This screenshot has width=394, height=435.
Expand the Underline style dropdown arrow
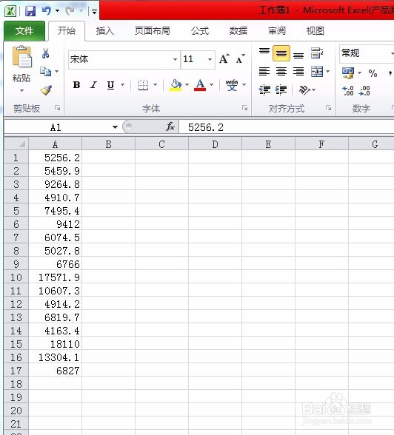122,85
